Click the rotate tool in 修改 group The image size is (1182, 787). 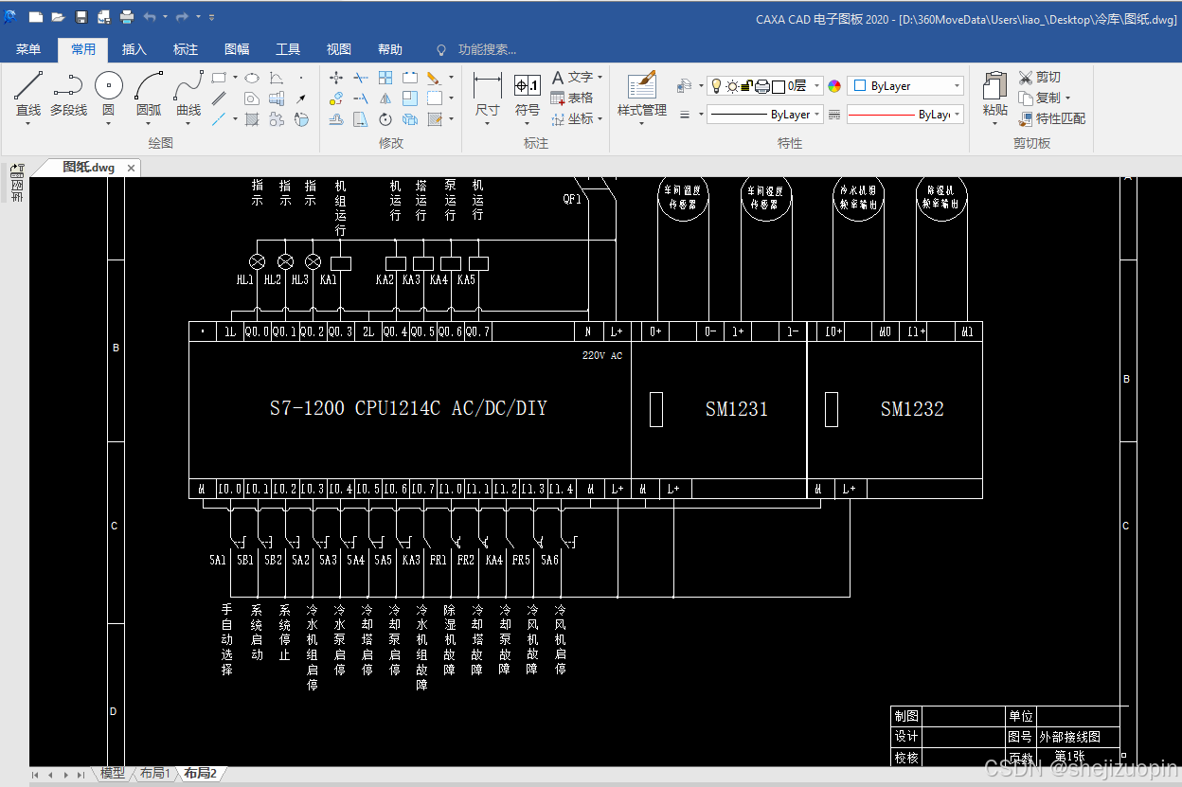point(385,119)
